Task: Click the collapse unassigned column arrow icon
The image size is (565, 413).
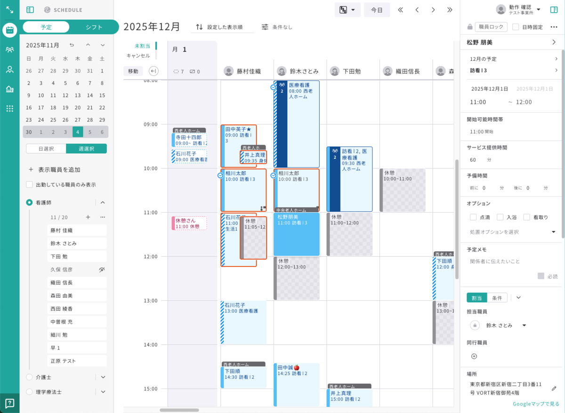Action: [153, 71]
